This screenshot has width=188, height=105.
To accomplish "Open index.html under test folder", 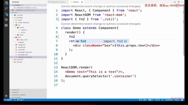I will (x=28, y=40).
